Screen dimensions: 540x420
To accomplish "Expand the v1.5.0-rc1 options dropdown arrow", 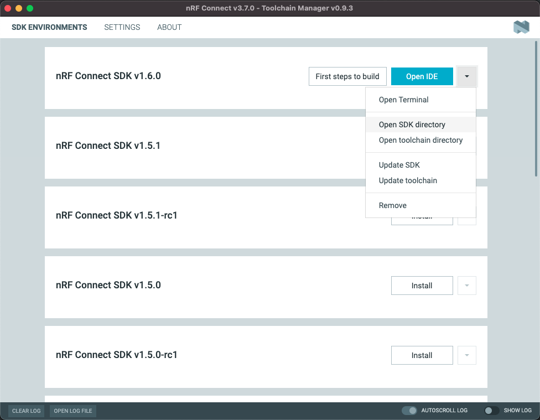I will click(466, 355).
